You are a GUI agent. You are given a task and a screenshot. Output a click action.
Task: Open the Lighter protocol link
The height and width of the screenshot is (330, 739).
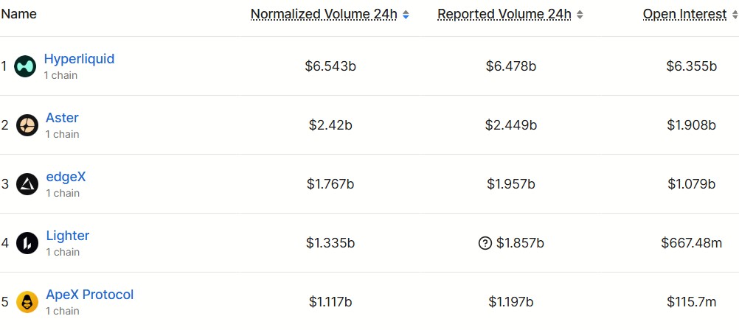point(68,236)
